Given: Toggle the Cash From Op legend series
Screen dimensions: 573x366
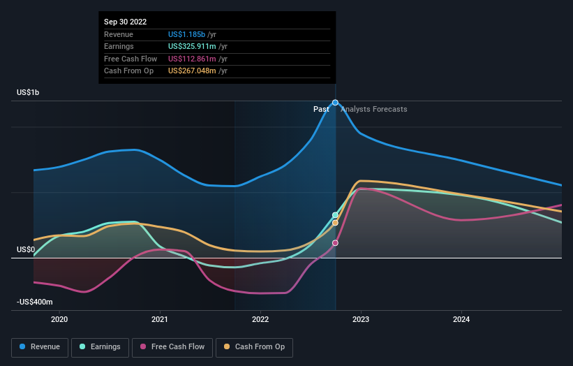Looking at the screenshot, I should pyautogui.click(x=254, y=347).
